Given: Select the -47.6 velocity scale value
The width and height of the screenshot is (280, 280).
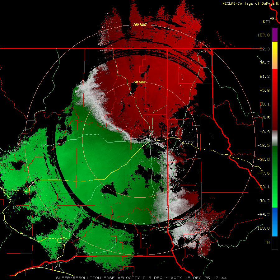Looking at the screenshot, I should coord(264,173).
